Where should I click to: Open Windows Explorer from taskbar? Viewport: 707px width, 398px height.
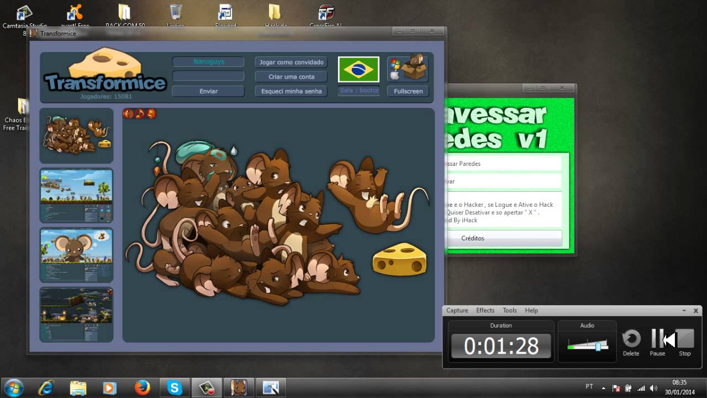[78, 388]
